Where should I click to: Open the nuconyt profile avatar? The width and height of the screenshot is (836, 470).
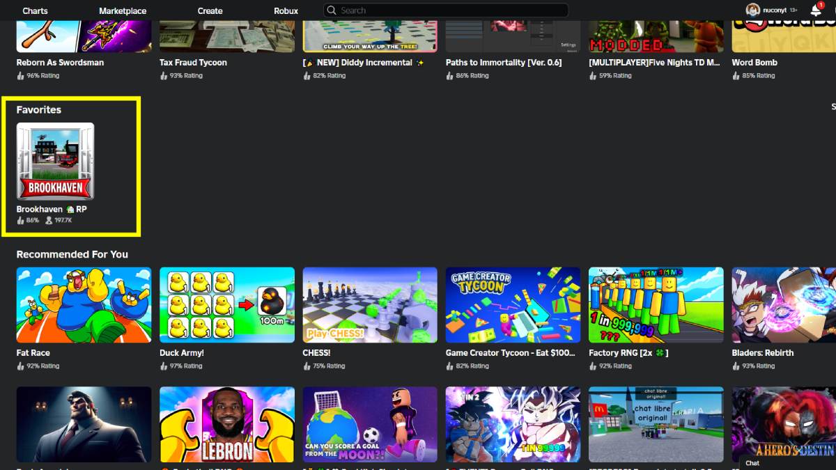[x=753, y=10]
